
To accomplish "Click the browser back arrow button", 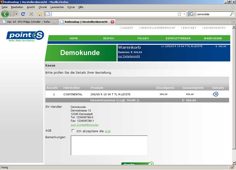I will click(x=5, y=14).
